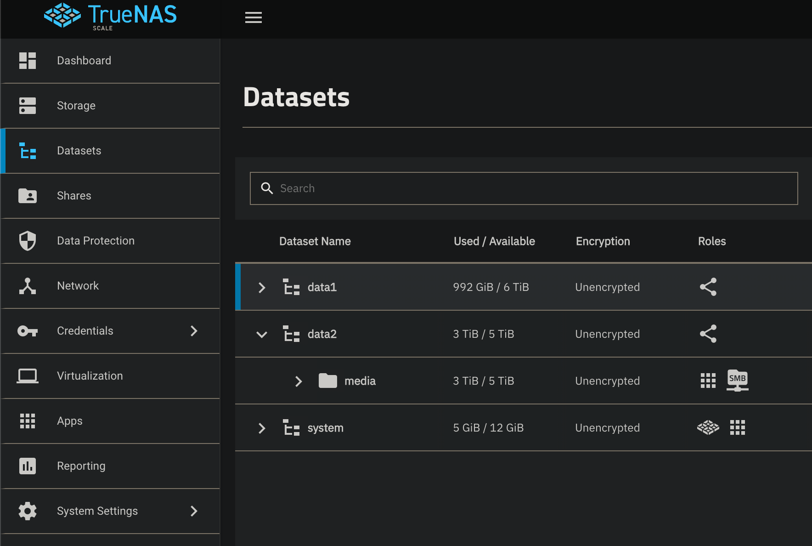The height and width of the screenshot is (546, 812).
Task: Open the Apps menu item label
Action: [x=70, y=421]
